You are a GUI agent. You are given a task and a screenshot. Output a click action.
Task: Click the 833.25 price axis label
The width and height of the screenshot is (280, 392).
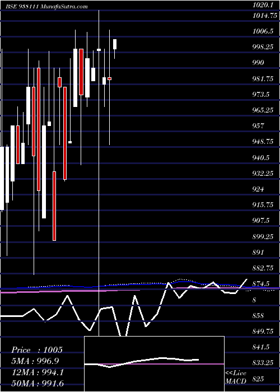pos(263,363)
